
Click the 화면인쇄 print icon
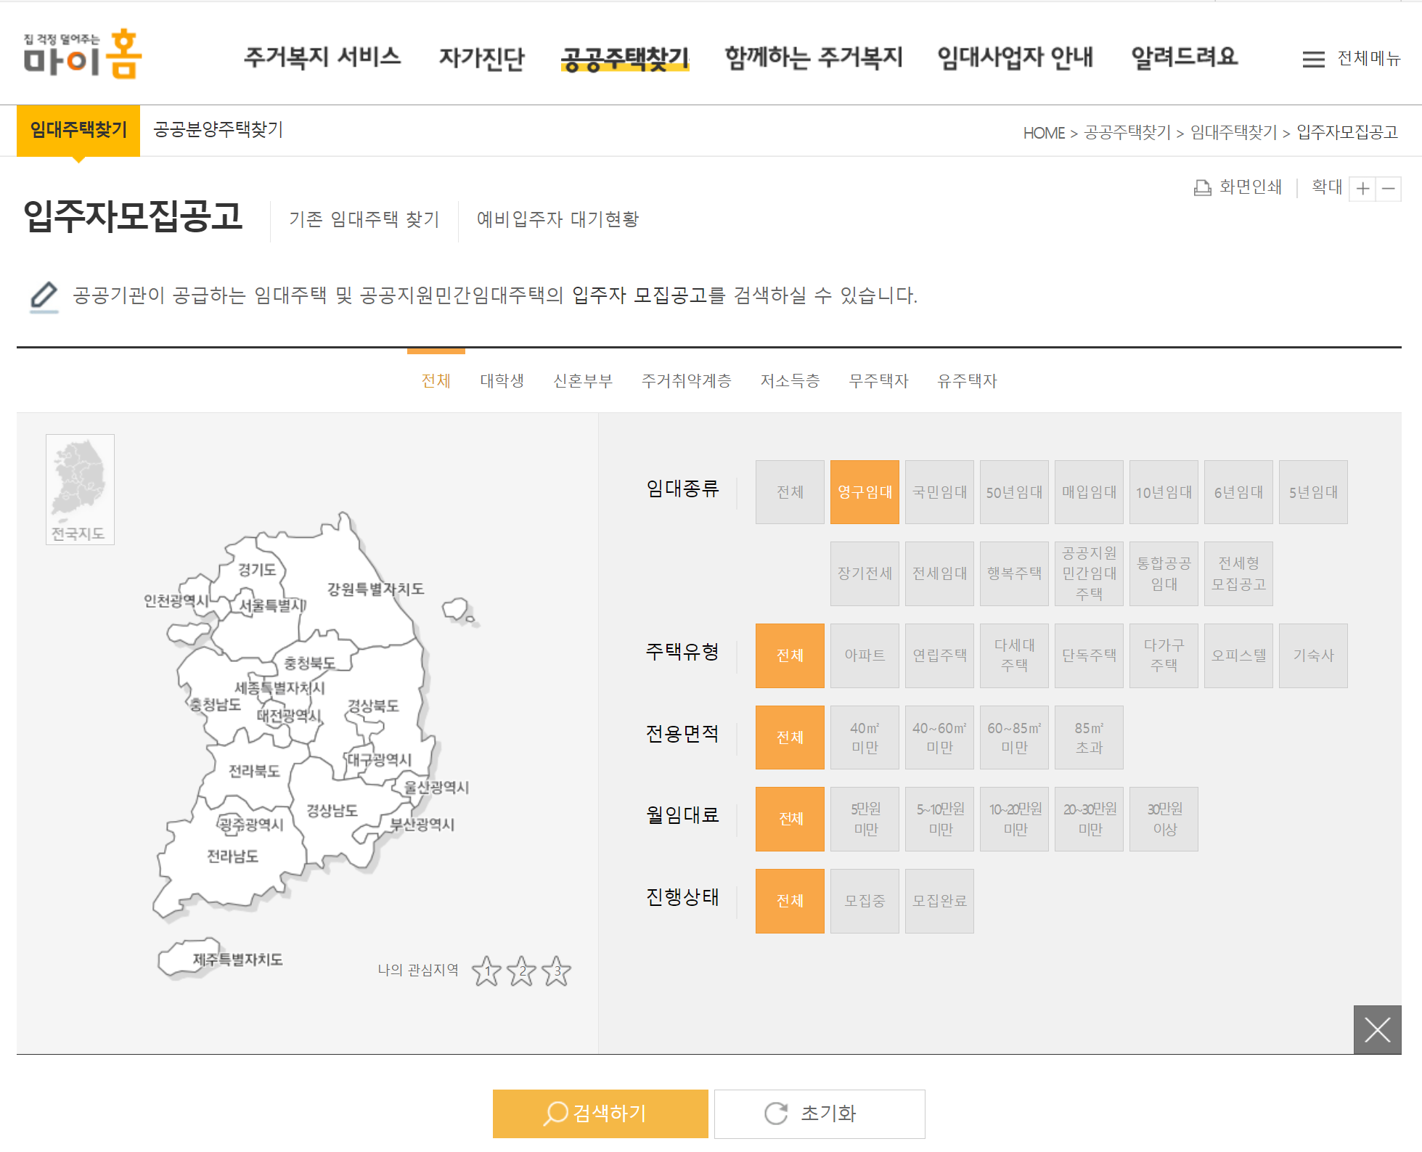pyautogui.click(x=1202, y=187)
